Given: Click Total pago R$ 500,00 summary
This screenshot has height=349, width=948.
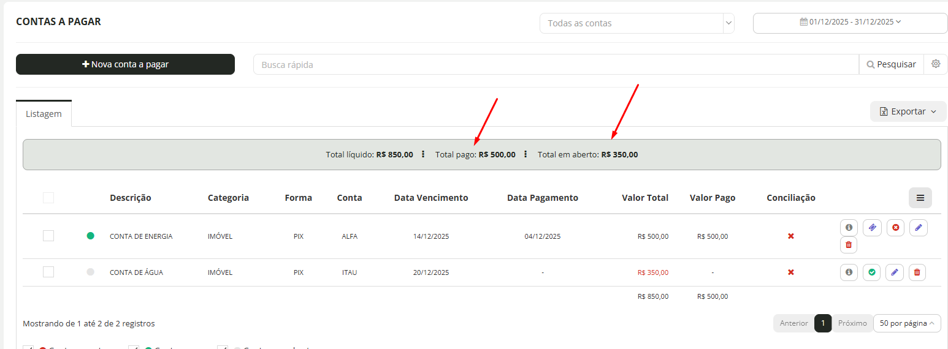Looking at the screenshot, I should click(x=475, y=155).
